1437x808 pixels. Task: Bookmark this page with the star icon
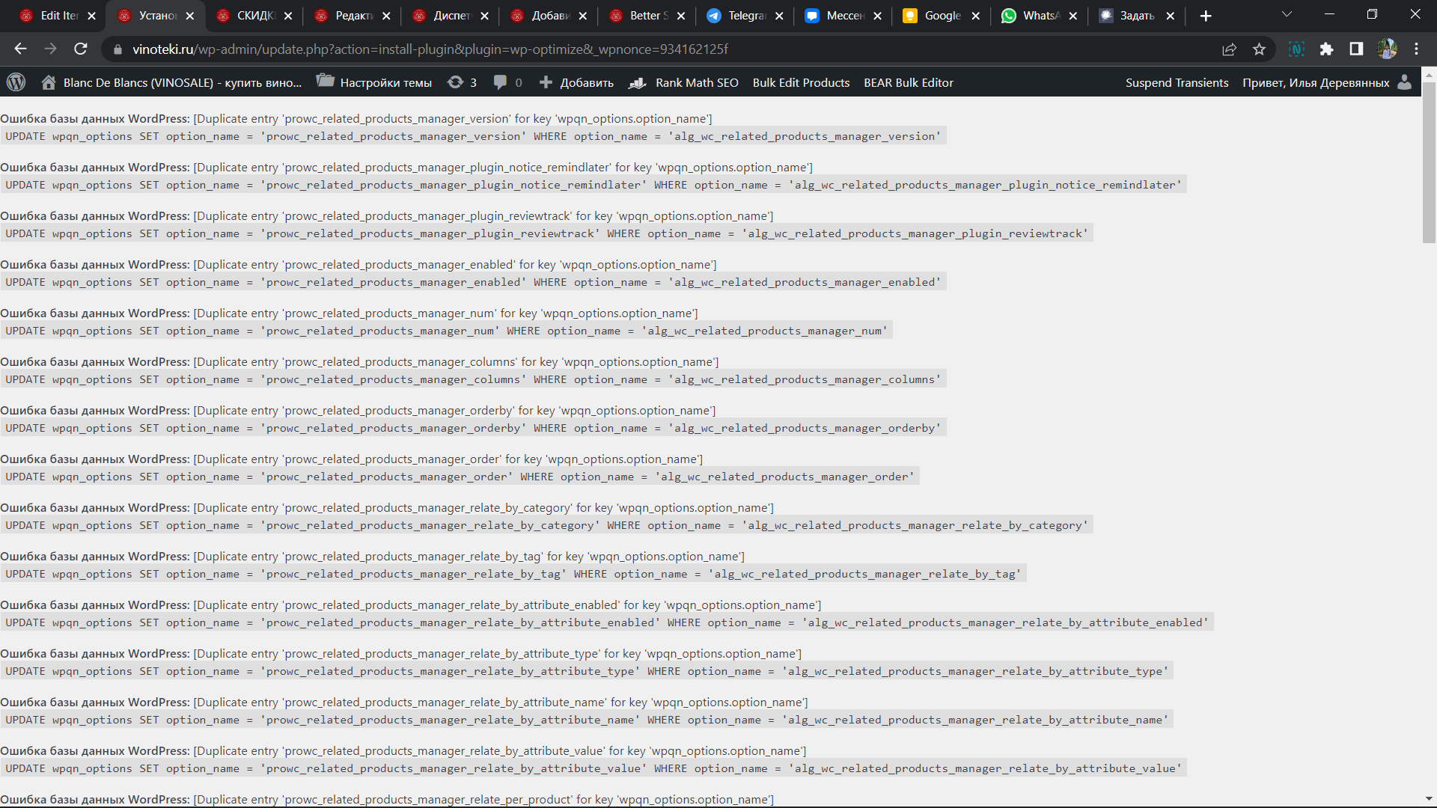(1259, 49)
